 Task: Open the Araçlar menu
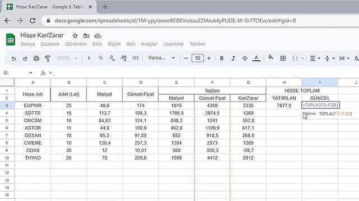tap(149, 44)
